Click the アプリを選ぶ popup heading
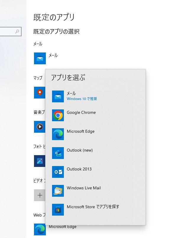 (x=68, y=78)
